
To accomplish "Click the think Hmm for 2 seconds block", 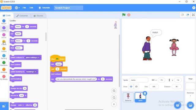I will (x=24, y=41).
